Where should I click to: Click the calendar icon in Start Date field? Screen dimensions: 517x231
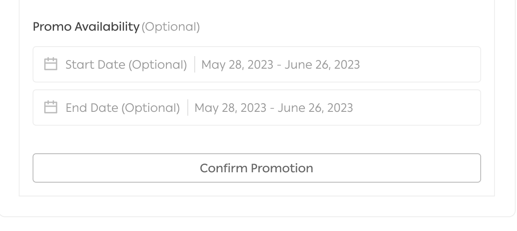51,64
